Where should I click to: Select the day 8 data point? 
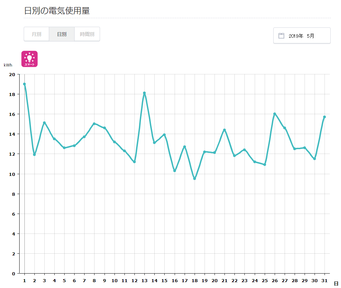(x=94, y=124)
